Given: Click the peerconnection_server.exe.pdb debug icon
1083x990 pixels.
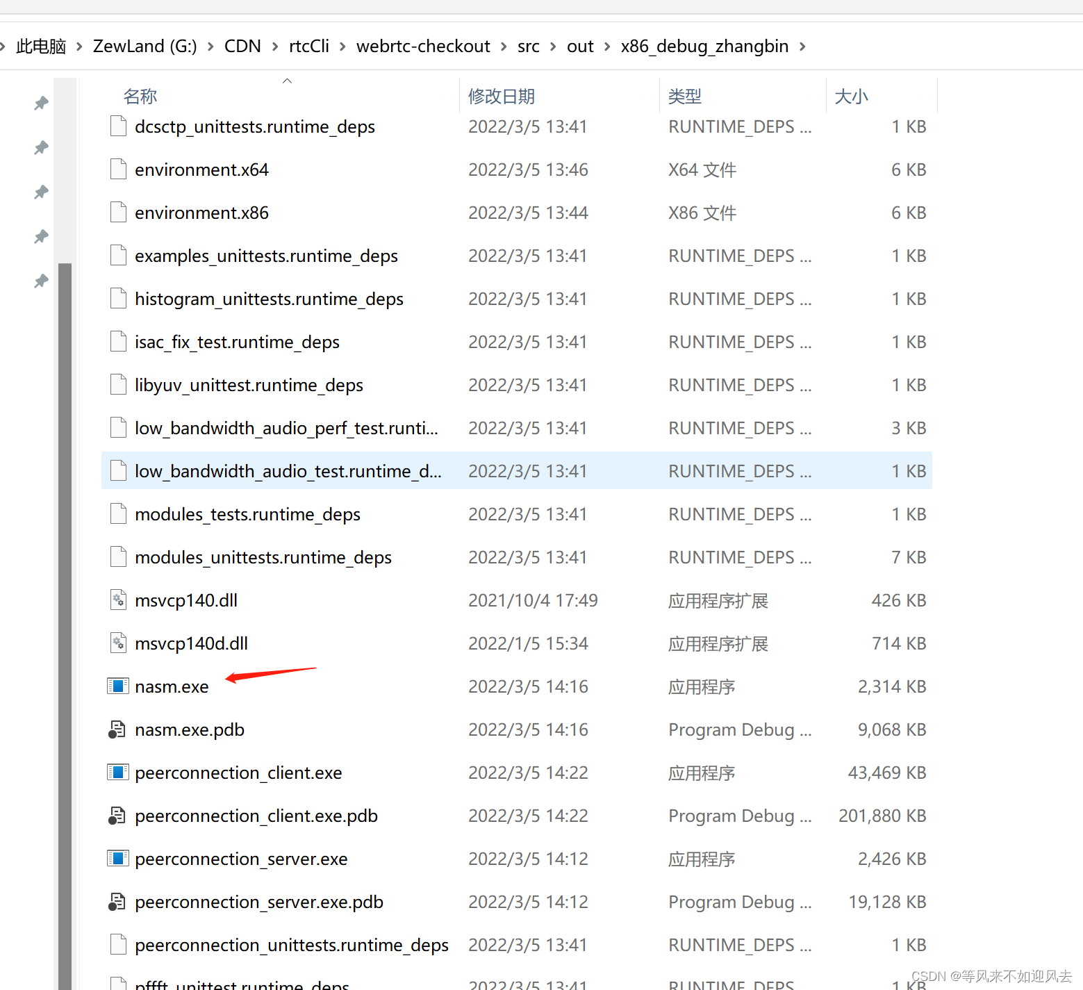Looking at the screenshot, I should click(x=117, y=902).
